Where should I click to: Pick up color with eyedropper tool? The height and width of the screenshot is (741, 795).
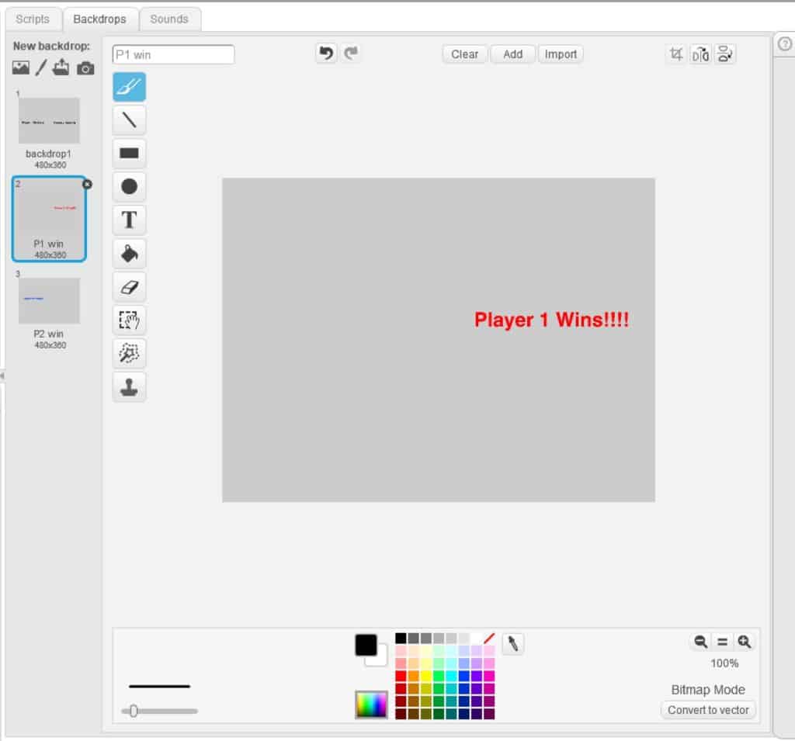(x=512, y=644)
